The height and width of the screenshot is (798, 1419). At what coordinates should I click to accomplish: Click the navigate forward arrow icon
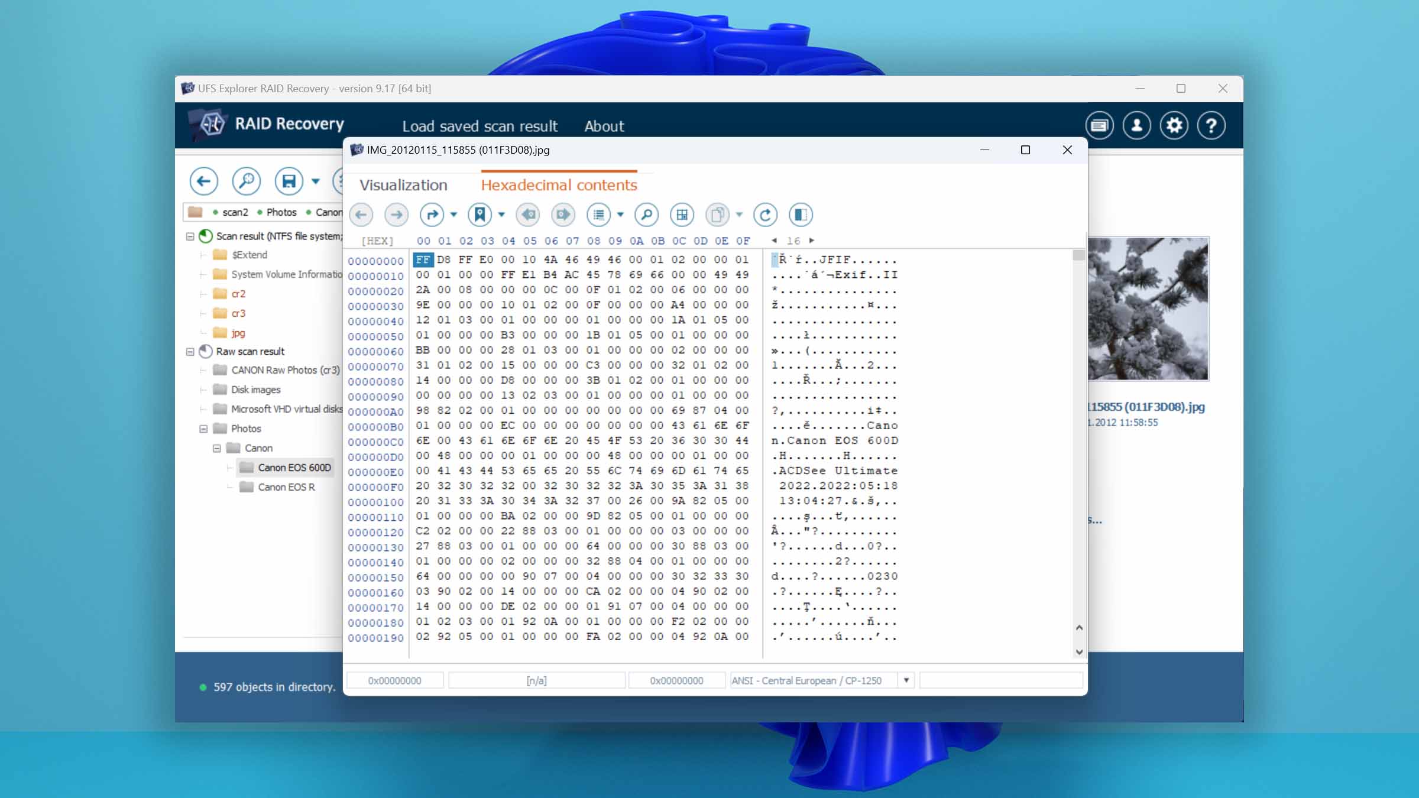tap(396, 215)
